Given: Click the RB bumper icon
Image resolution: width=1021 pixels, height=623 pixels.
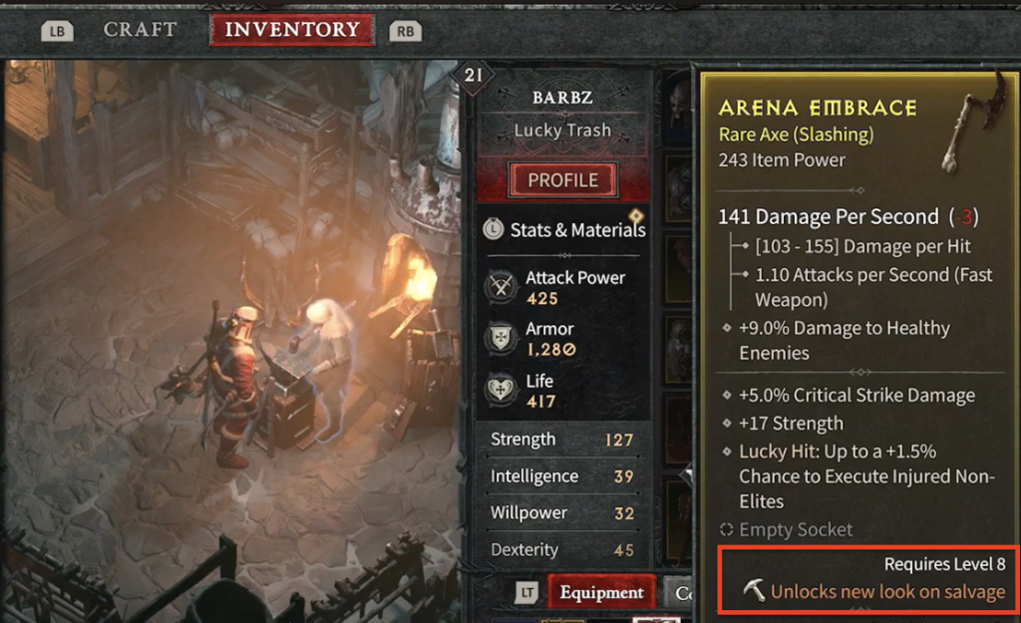Looking at the screenshot, I should (405, 31).
